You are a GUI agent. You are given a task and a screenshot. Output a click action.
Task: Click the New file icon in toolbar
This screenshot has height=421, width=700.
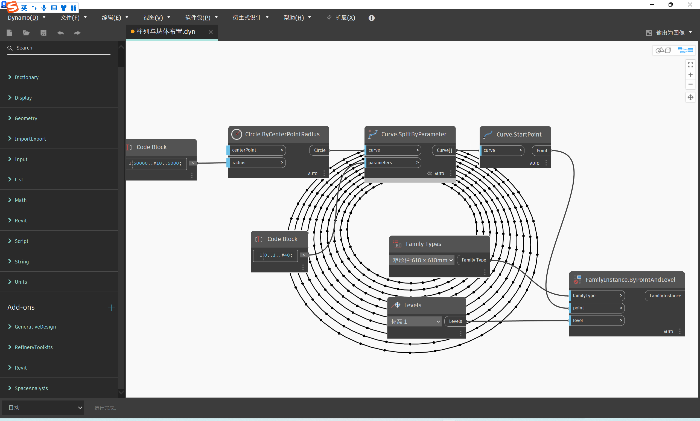click(9, 33)
